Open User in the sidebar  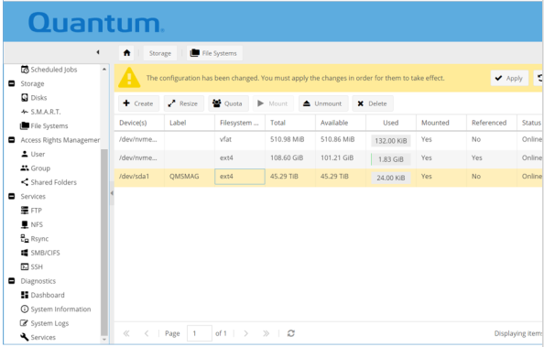33,154
